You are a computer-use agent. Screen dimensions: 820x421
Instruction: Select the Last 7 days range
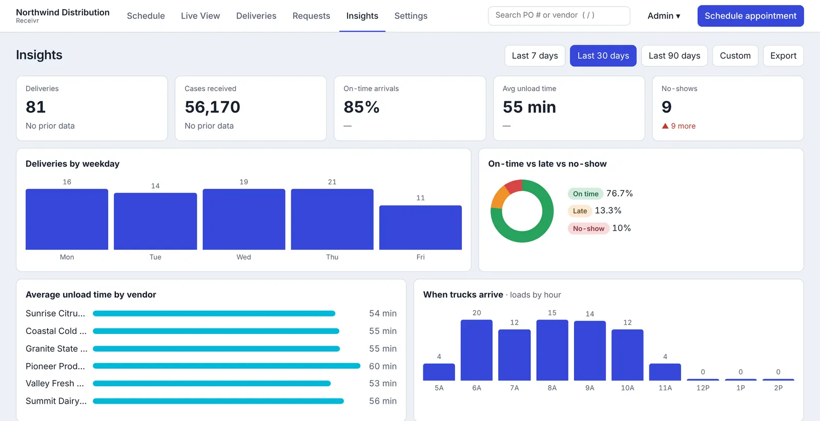click(x=535, y=56)
